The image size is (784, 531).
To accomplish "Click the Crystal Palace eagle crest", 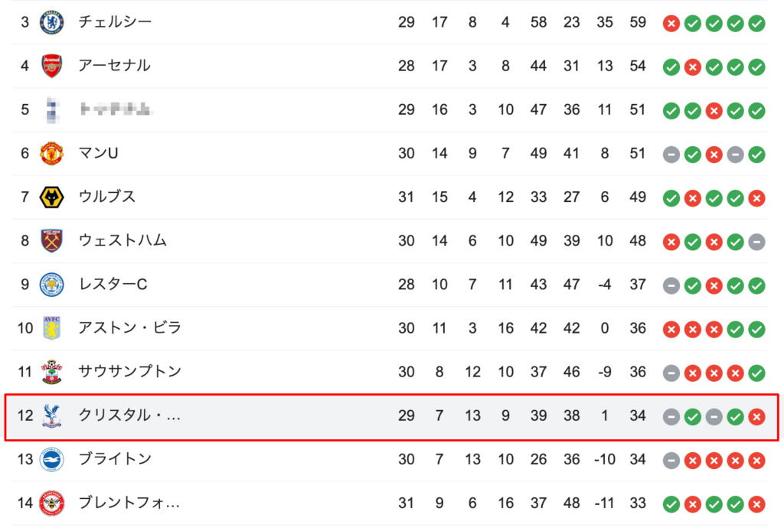I will coord(51,415).
